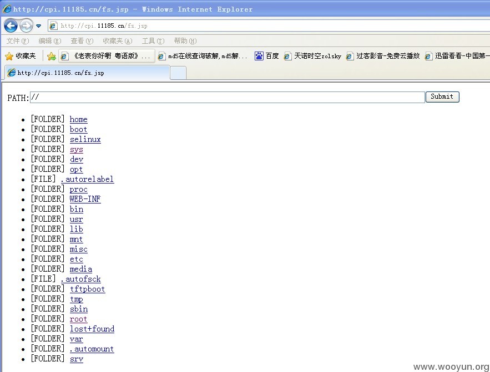Open the recent pages dropdown arrow
This screenshot has height=372, width=490.
click(38, 26)
